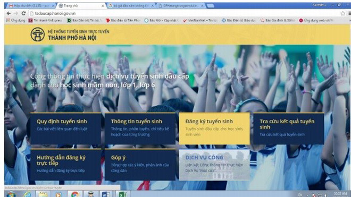Open the Windows Start button
This screenshot has width=351, height=197.
[11, 194]
